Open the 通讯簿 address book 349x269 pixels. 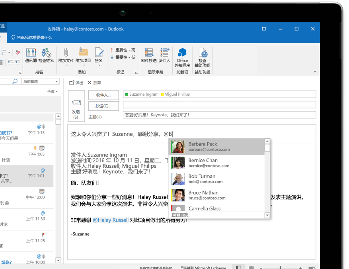(31, 55)
